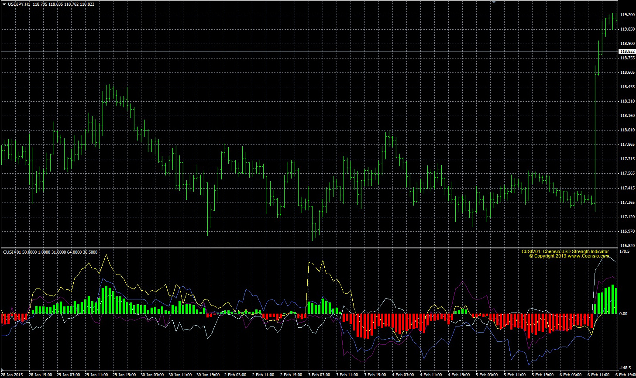Image resolution: width=636 pixels, height=378 pixels.
Task: Click the 28 Jan 2015 time axis label
Action: (x=13, y=375)
